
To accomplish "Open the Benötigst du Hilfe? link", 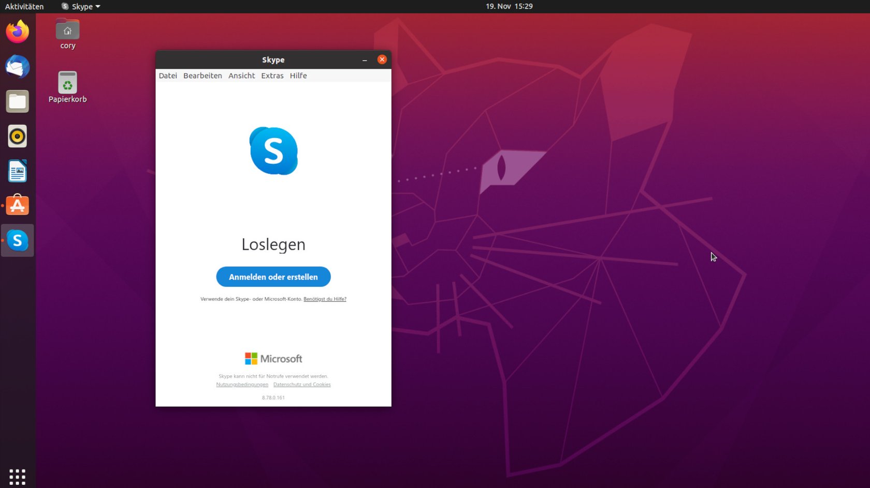I will point(325,299).
